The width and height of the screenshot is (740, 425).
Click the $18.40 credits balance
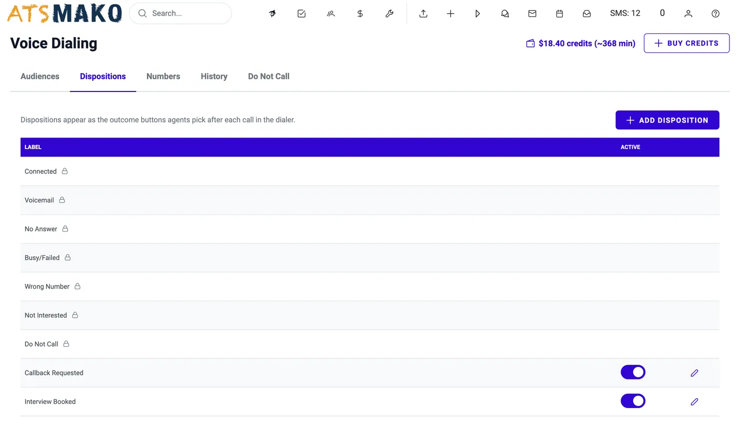[x=581, y=44]
